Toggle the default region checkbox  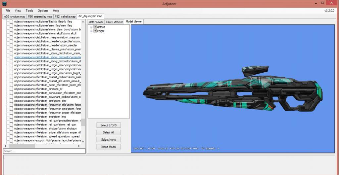(x=95, y=27)
